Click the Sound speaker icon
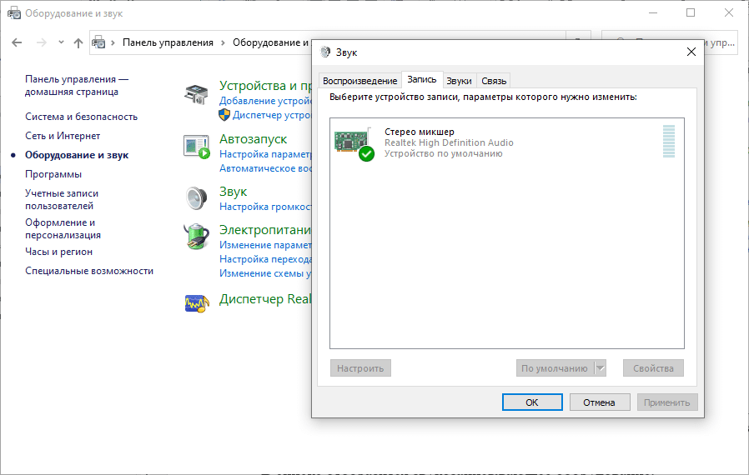The width and height of the screenshot is (749, 475). [196, 198]
